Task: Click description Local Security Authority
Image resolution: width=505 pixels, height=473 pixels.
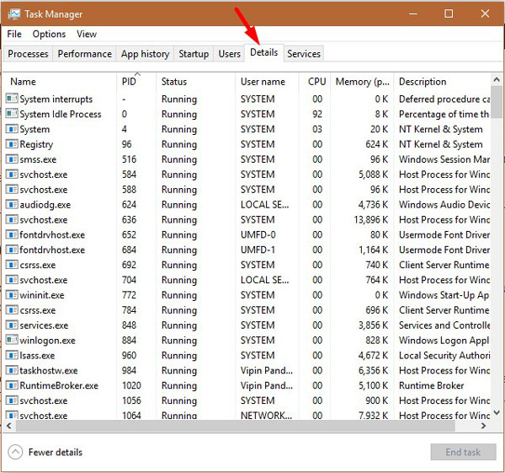Action: click(444, 355)
